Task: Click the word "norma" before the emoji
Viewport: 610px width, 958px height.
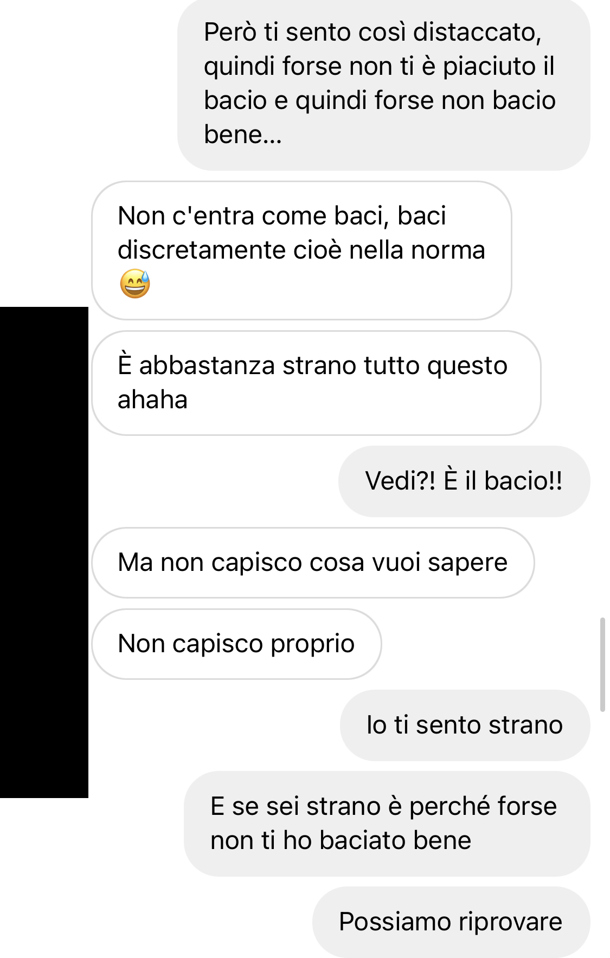Action: 448,250
